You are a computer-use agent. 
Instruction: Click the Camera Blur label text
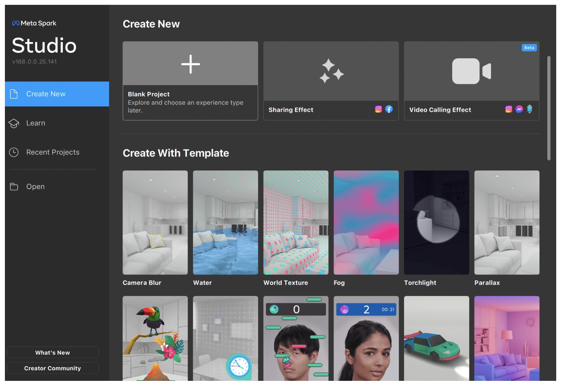coord(142,283)
